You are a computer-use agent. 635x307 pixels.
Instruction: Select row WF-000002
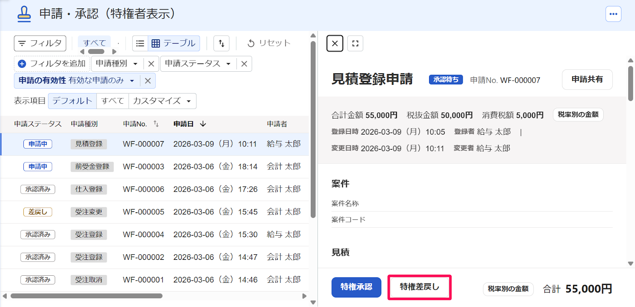click(x=155, y=257)
